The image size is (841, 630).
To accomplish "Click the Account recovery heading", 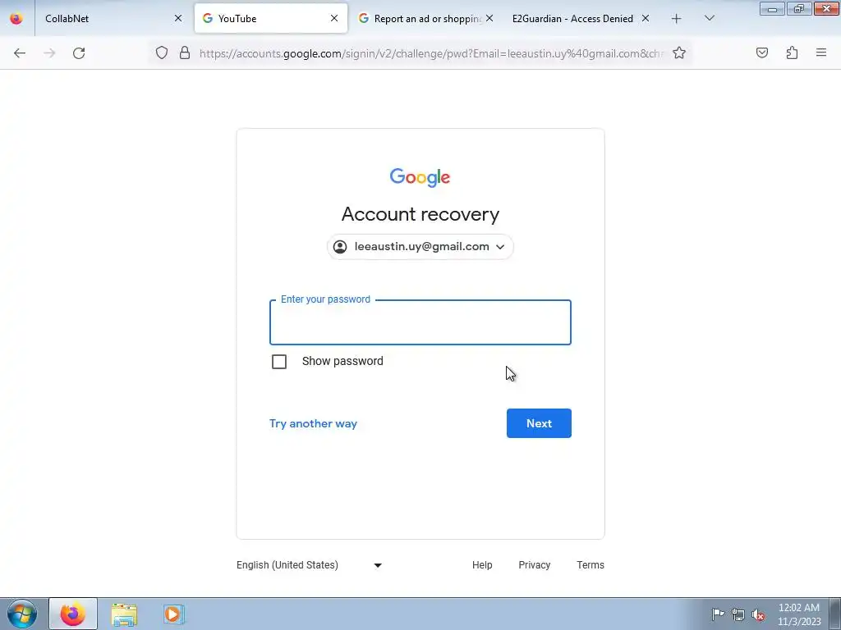I will click(x=420, y=214).
